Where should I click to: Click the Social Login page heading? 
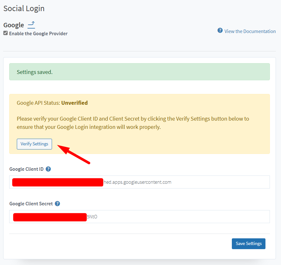(x=24, y=9)
